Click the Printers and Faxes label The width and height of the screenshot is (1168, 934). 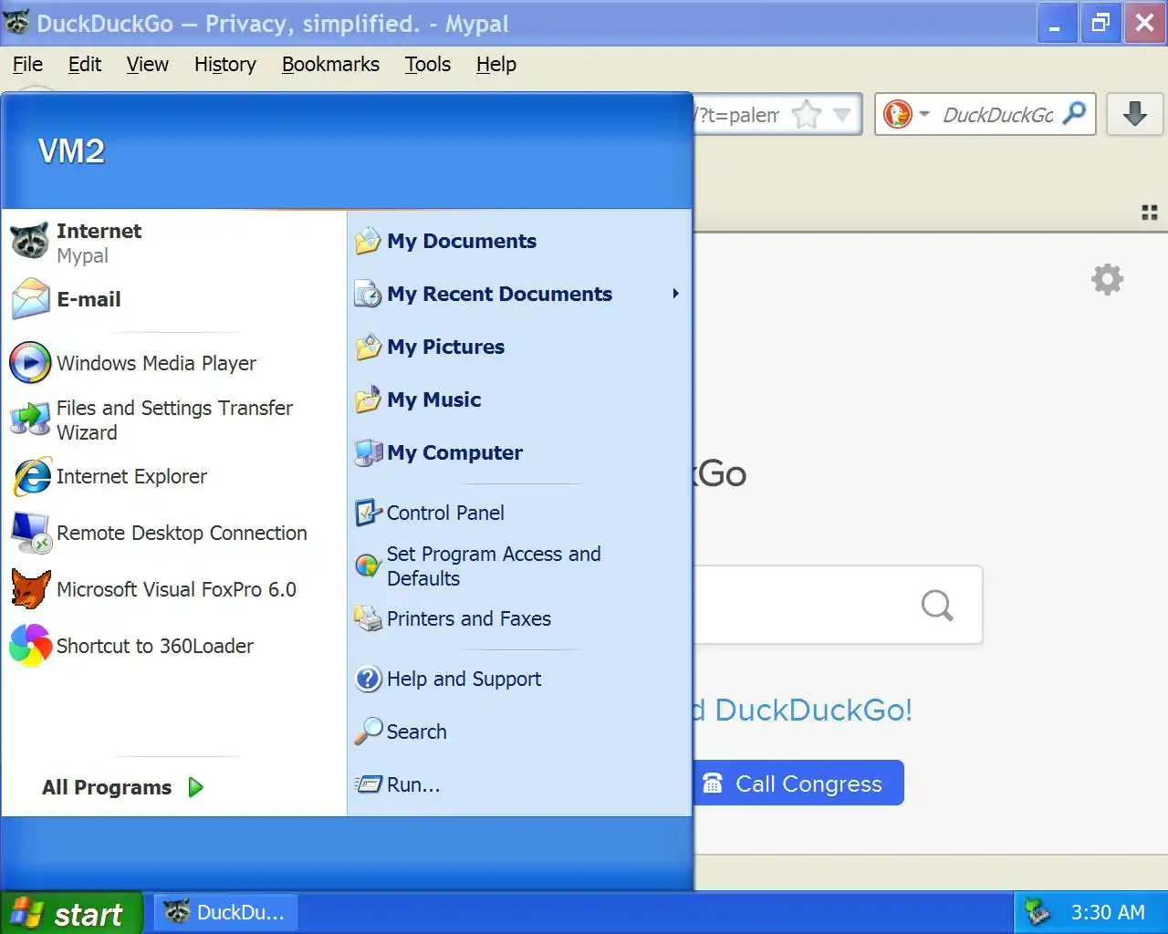click(469, 618)
